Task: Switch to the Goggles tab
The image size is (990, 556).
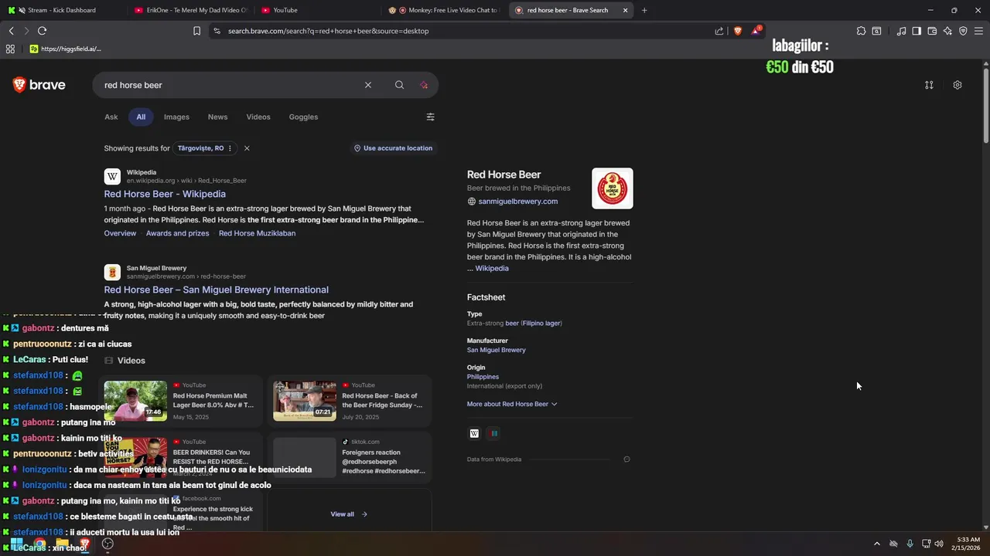Action: coord(303,117)
